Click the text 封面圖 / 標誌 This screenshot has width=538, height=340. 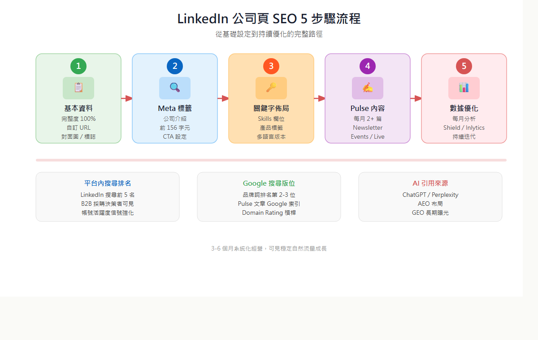78,136
